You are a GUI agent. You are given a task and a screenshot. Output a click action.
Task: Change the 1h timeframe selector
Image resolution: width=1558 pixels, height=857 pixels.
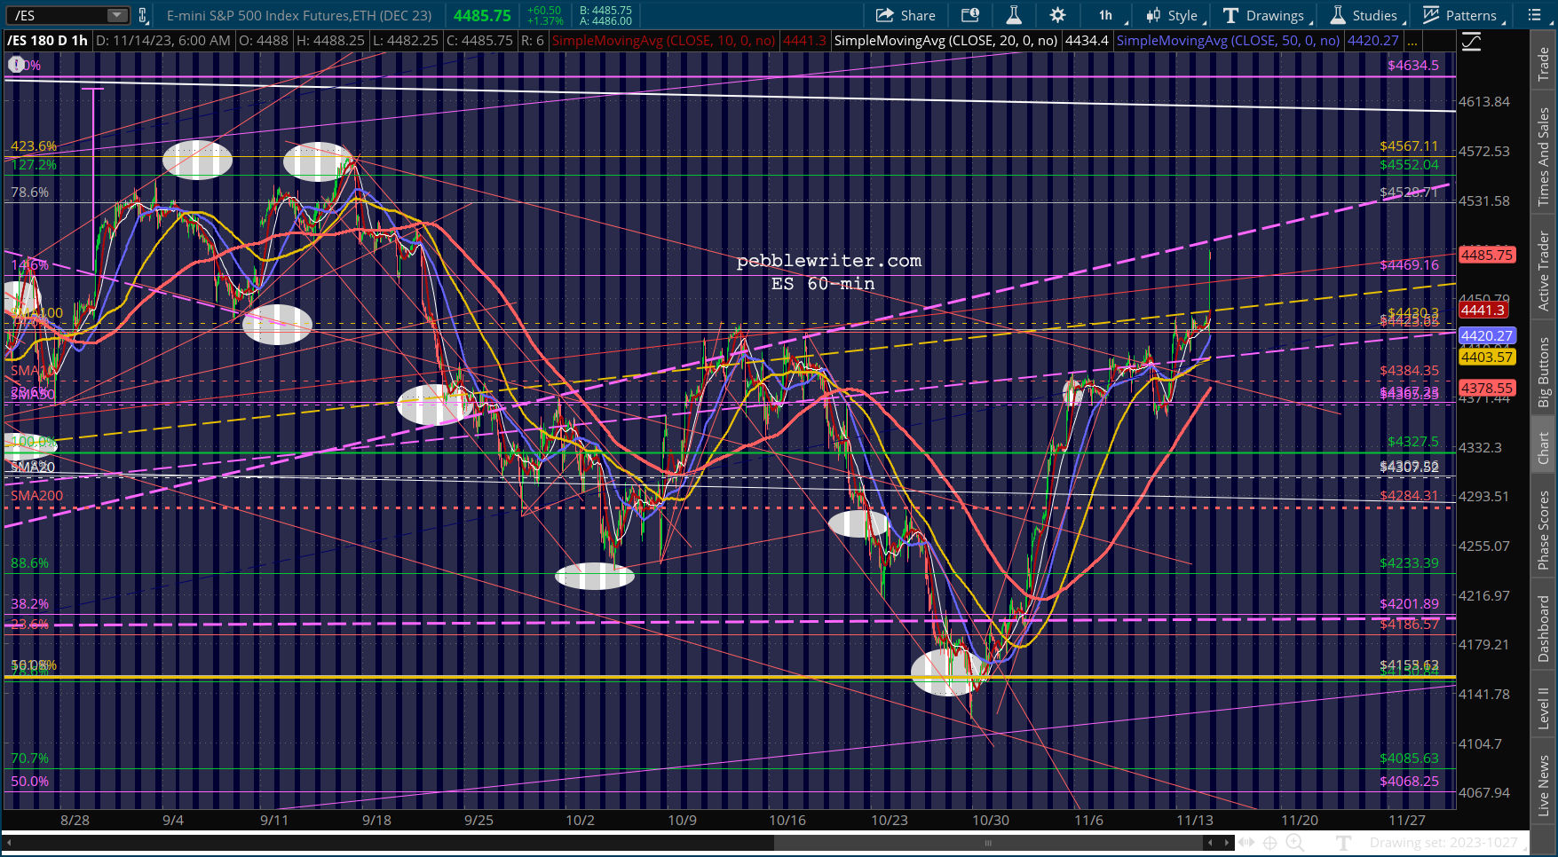pos(1107,15)
